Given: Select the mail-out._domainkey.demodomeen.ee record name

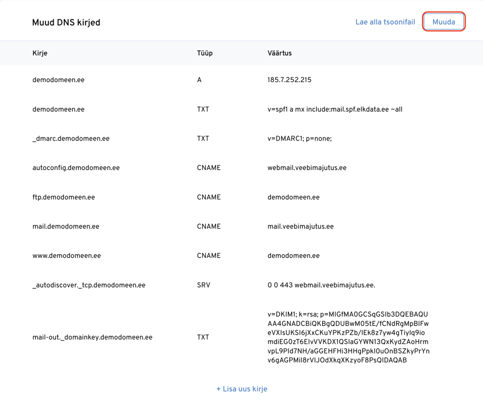Looking at the screenshot, I should (92, 337).
